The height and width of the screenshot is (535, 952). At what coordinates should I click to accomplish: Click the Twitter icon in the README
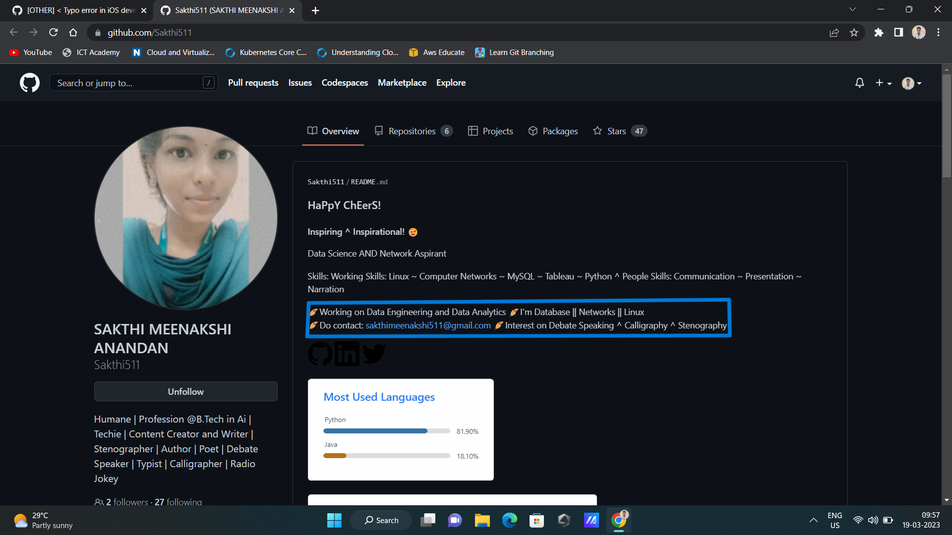[374, 353]
